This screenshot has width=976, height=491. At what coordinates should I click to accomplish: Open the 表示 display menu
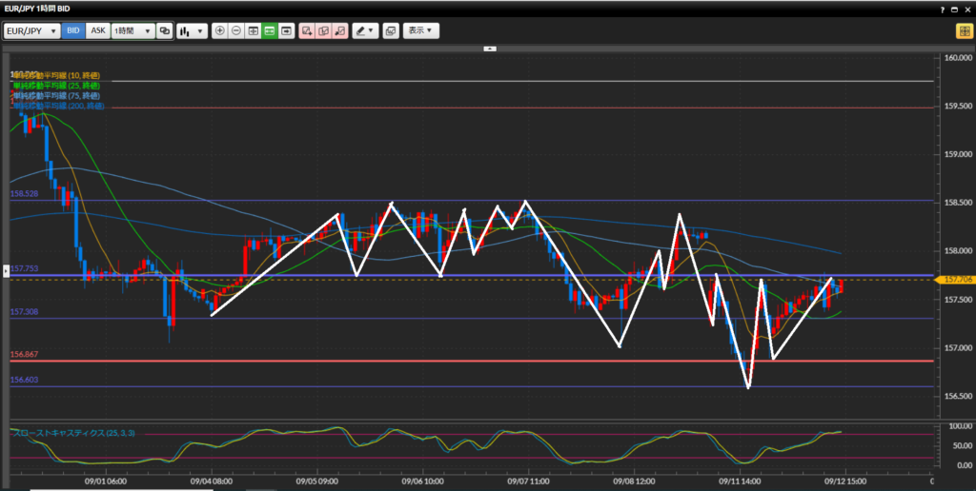tap(420, 30)
